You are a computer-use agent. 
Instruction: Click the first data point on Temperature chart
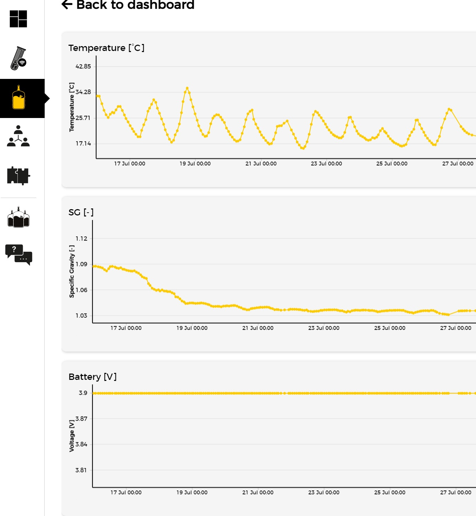click(x=98, y=96)
